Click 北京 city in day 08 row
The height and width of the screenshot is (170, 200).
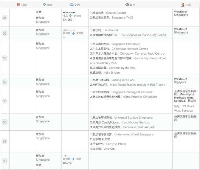point(39,165)
